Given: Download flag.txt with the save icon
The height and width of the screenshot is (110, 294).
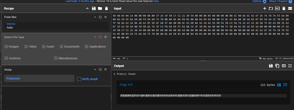Looking at the screenshot, I should point(279,85).
